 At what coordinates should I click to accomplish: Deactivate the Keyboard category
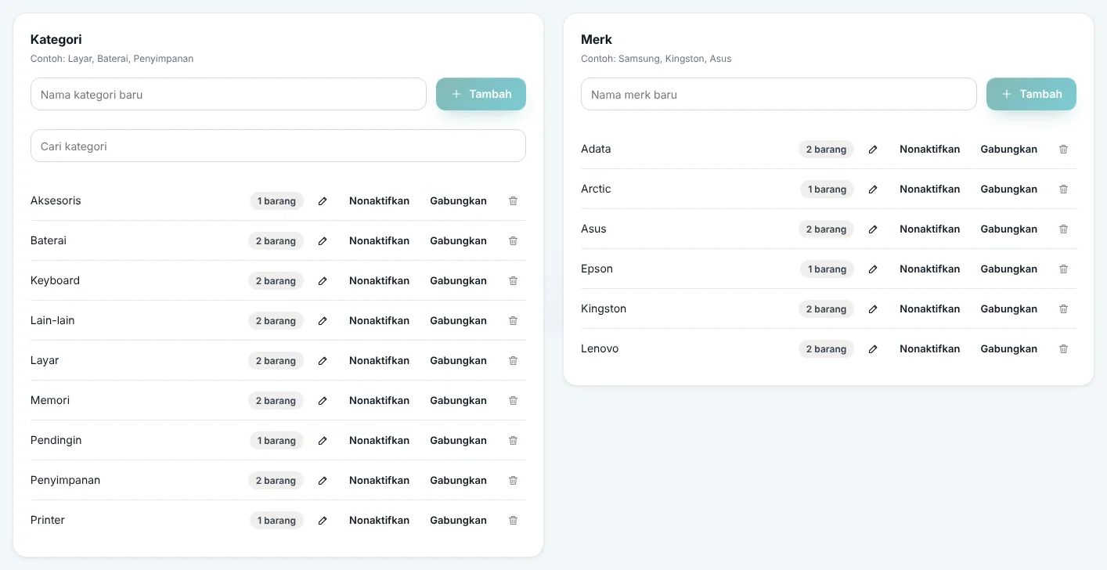coord(379,281)
